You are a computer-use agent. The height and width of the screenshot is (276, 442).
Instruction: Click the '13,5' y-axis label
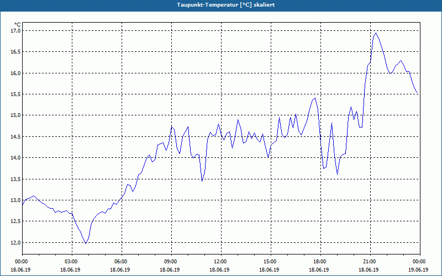[x=15, y=179]
